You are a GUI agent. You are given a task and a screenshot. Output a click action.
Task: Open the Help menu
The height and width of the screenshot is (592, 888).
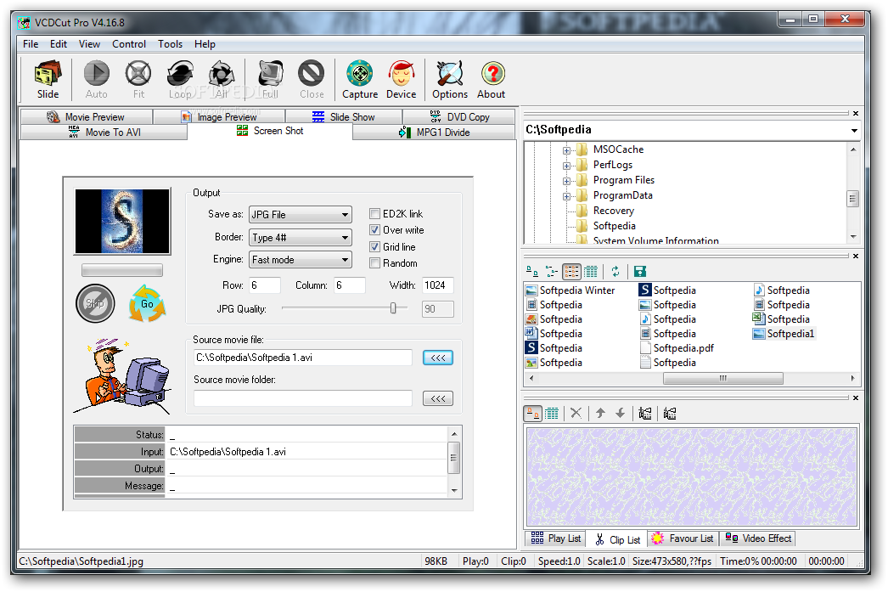(x=205, y=43)
